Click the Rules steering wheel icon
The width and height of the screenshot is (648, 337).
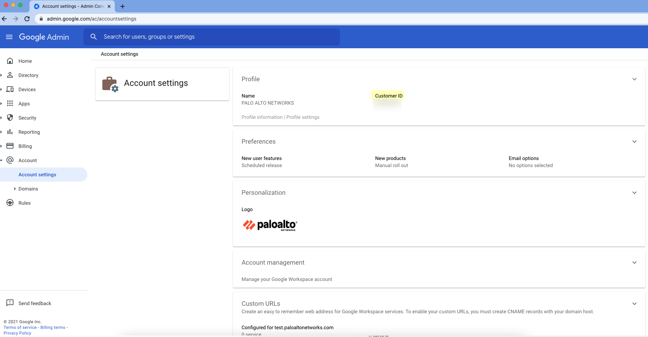coord(10,203)
